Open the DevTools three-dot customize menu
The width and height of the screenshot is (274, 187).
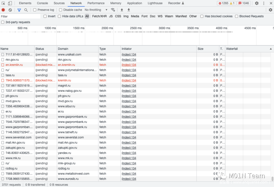264,3
